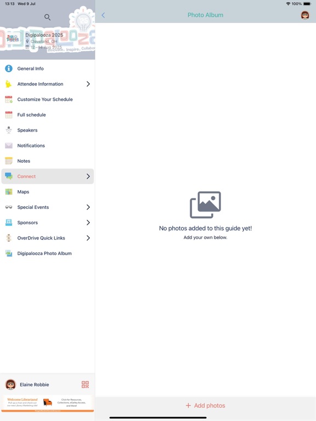Tap the Cleveland, OH location text
316x421 pixels.
43,41
